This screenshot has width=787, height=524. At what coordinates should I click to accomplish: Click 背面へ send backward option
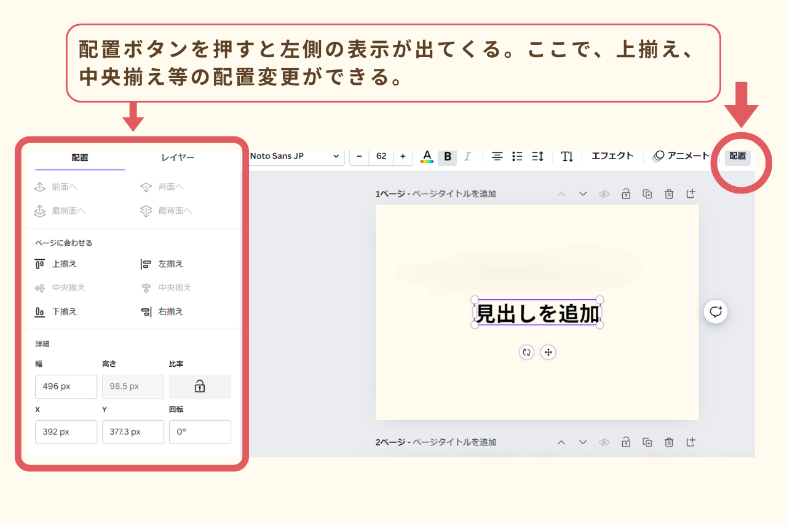pos(162,187)
